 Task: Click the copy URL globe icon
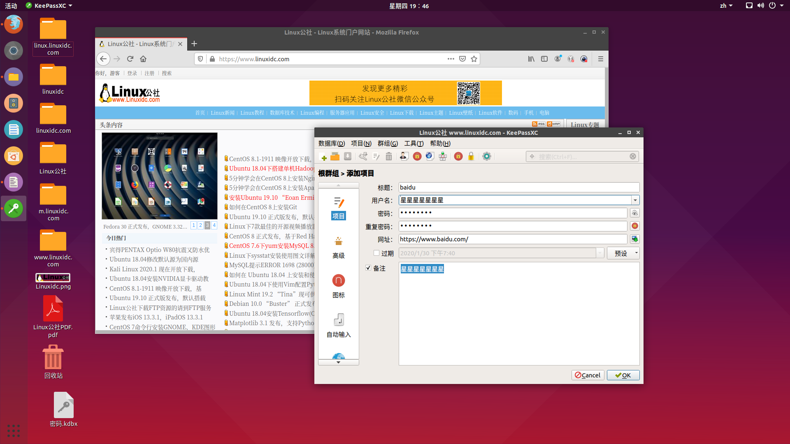click(x=430, y=157)
